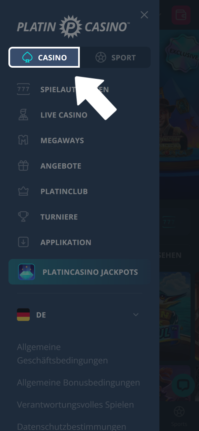
Task: Click the crown Platinclub icon
Action: [23, 192]
